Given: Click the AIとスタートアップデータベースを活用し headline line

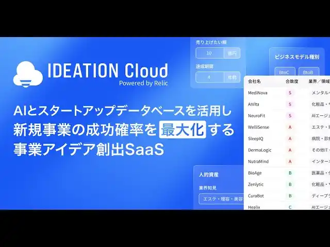Looking at the screenshot, I should (123, 110).
